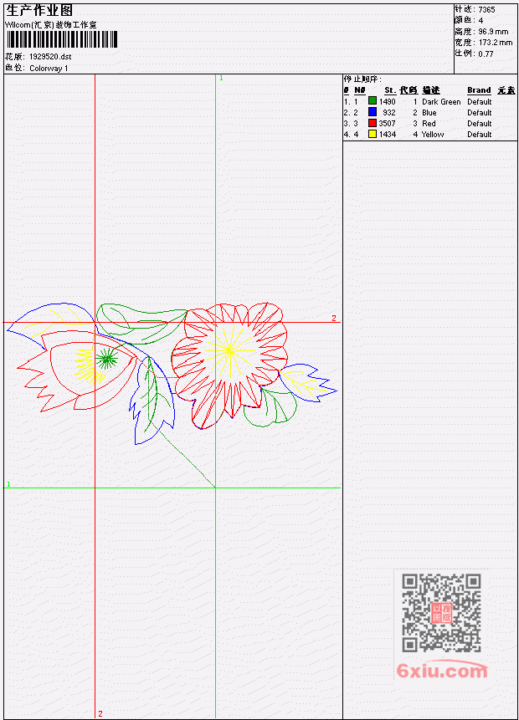
Task: Click the Blue color swatch in row 2
Action: point(373,112)
